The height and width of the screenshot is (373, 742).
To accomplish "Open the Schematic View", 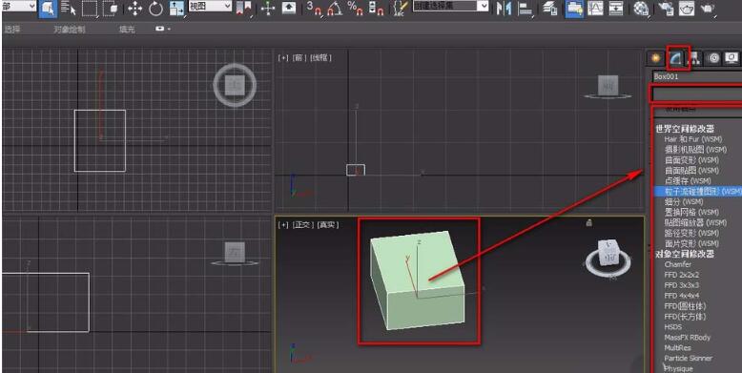I will coord(616,9).
